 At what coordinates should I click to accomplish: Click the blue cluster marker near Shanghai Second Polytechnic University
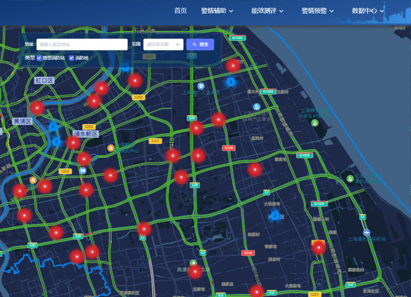231,82
